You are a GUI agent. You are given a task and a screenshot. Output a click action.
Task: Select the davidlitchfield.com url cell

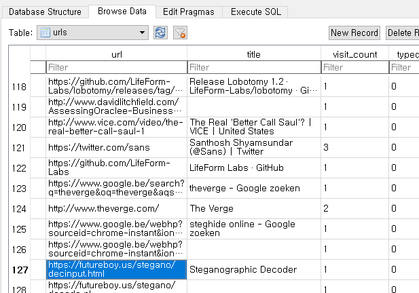pos(117,107)
